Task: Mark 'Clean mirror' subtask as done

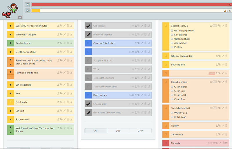Action: click(x=172, y=87)
